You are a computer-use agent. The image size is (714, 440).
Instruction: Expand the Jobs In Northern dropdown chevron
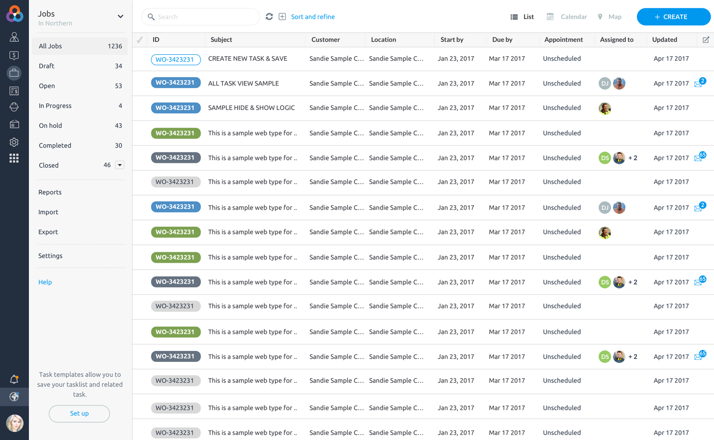120,16
